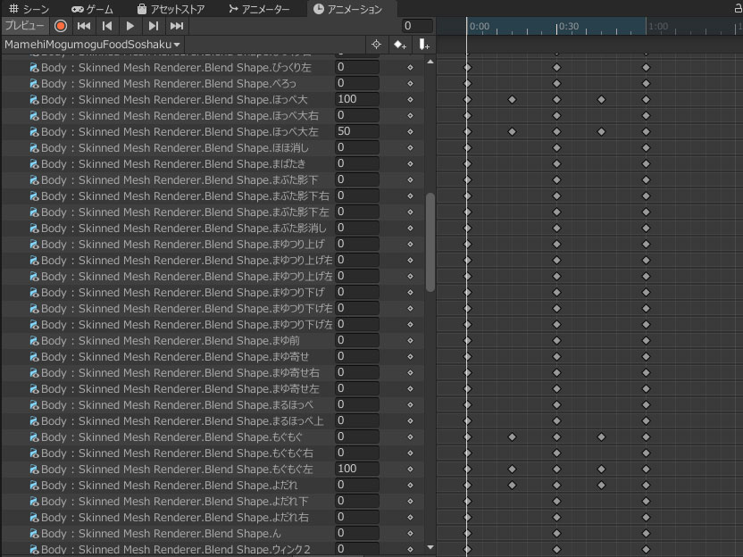Click the keyframe diamond button for よだれ
The image size is (743, 557).
point(411,485)
